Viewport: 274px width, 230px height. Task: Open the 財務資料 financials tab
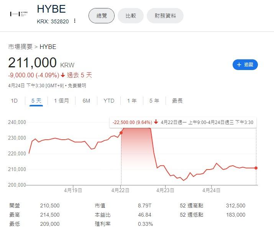click(165, 16)
